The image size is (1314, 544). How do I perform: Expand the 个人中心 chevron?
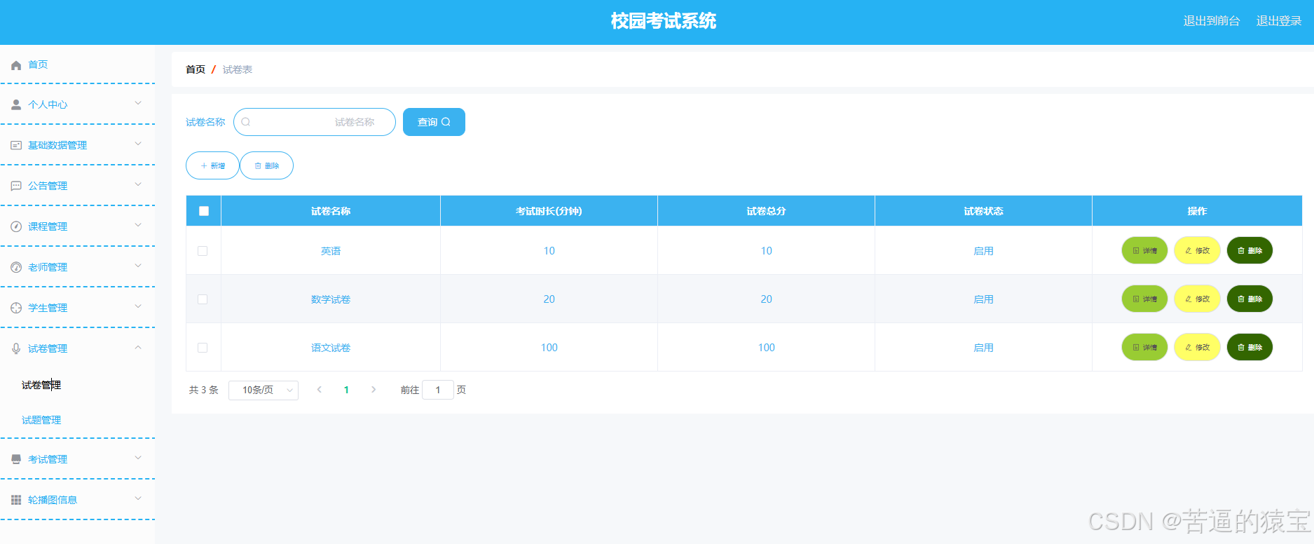[x=138, y=104]
